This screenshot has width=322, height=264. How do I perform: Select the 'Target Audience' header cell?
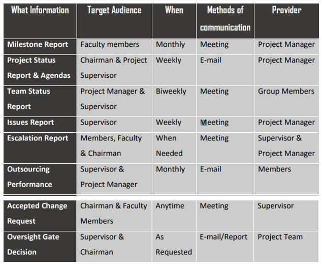pyautogui.click(x=114, y=21)
